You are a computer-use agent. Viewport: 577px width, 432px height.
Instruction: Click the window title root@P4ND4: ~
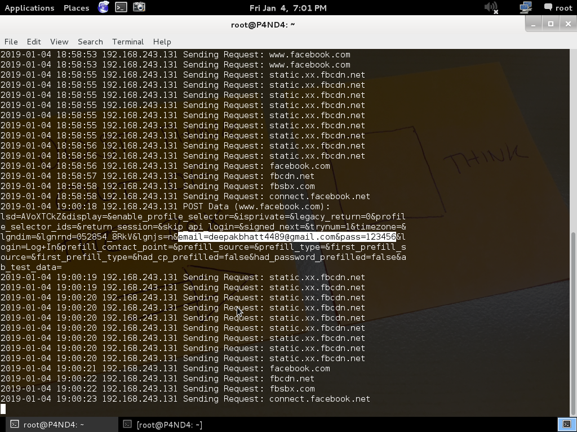click(x=263, y=25)
